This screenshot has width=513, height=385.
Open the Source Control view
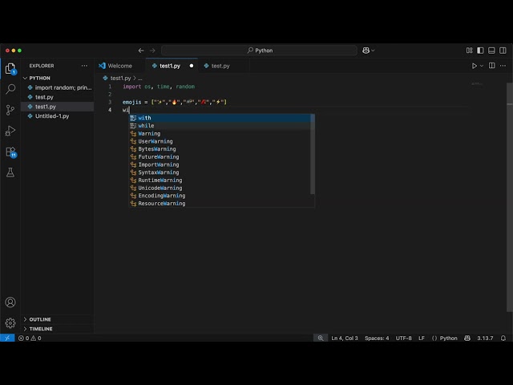click(x=10, y=110)
